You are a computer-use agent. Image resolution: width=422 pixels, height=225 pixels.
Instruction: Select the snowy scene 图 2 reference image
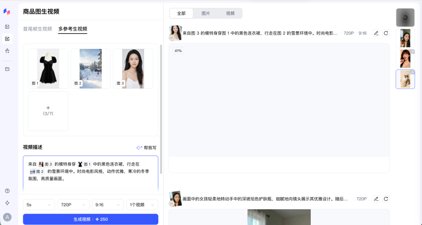click(91, 69)
